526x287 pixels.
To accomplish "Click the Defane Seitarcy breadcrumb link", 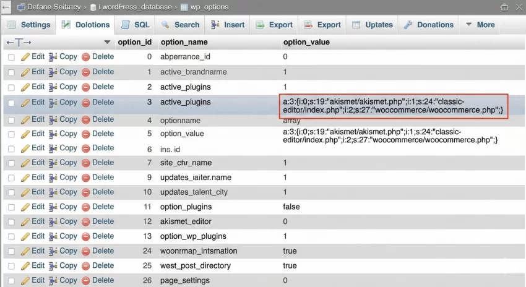I will click(54, 7).
